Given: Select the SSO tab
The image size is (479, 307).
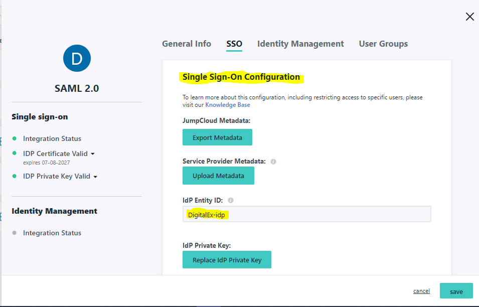Looking at the screenshot, I should click(x=234, y=44).
